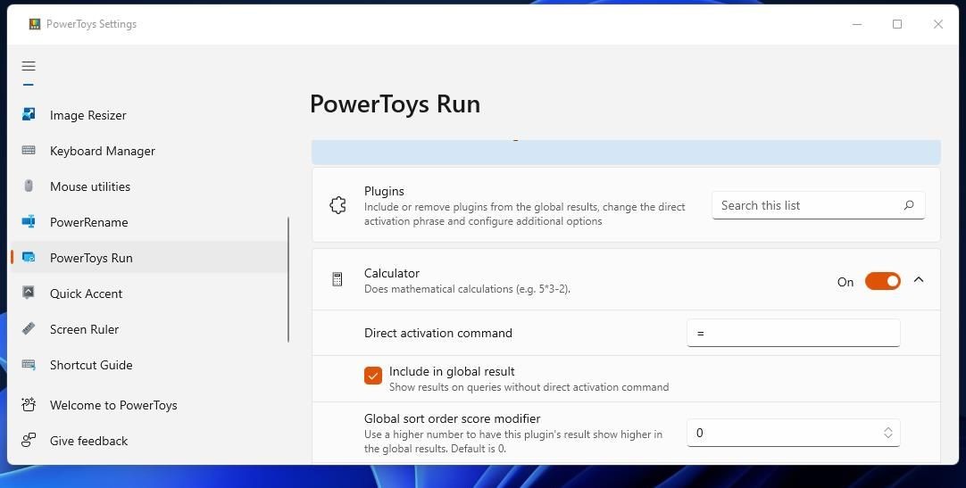Click the Mouse utilities mouse icon

click(29, 186)
